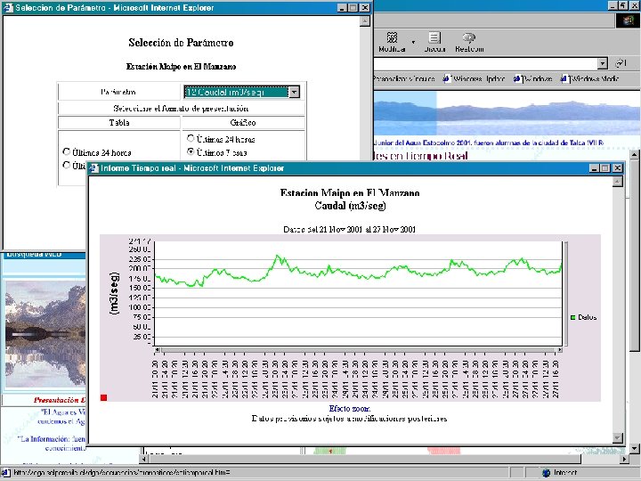641x481 pixels.
Task: Click the 'Gráfico' column header
Action: [243, 122]
